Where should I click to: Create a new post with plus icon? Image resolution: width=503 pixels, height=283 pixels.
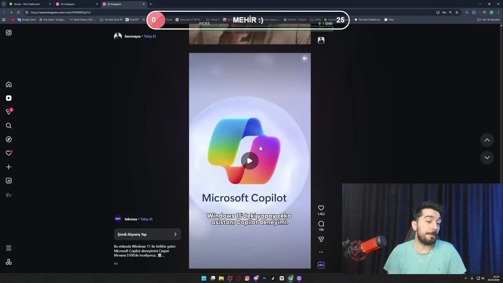click(9, 167)
